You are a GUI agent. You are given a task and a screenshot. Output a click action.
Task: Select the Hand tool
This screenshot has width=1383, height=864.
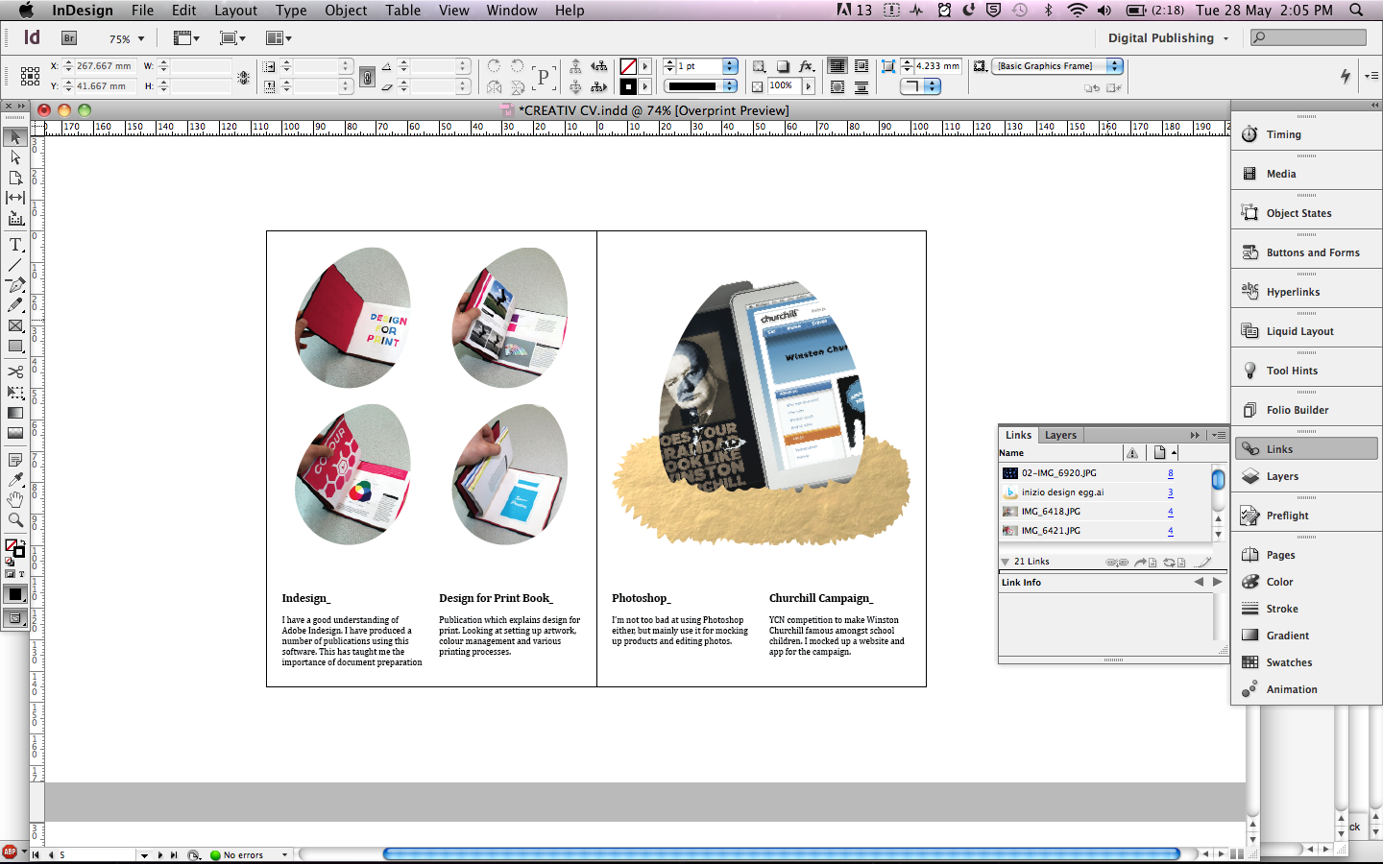pos(15,499)
